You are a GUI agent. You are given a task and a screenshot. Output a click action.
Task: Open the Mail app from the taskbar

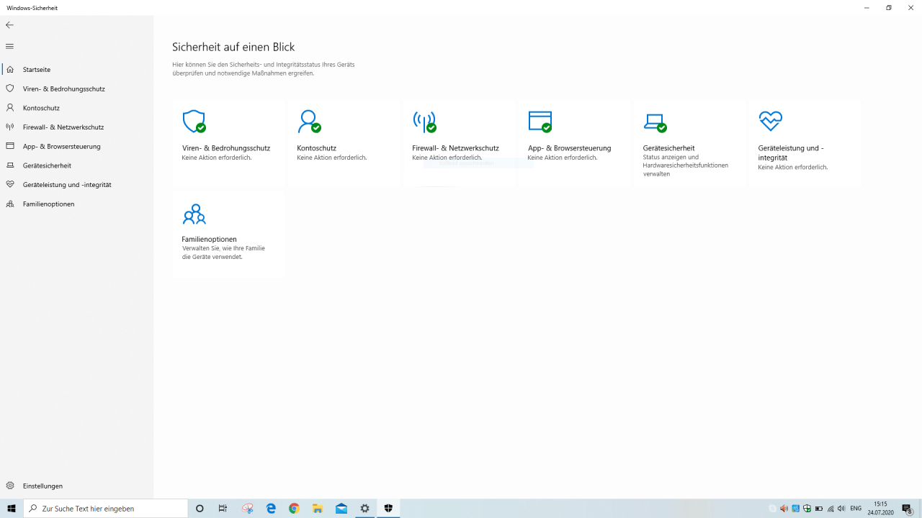(x=341, y=509)
